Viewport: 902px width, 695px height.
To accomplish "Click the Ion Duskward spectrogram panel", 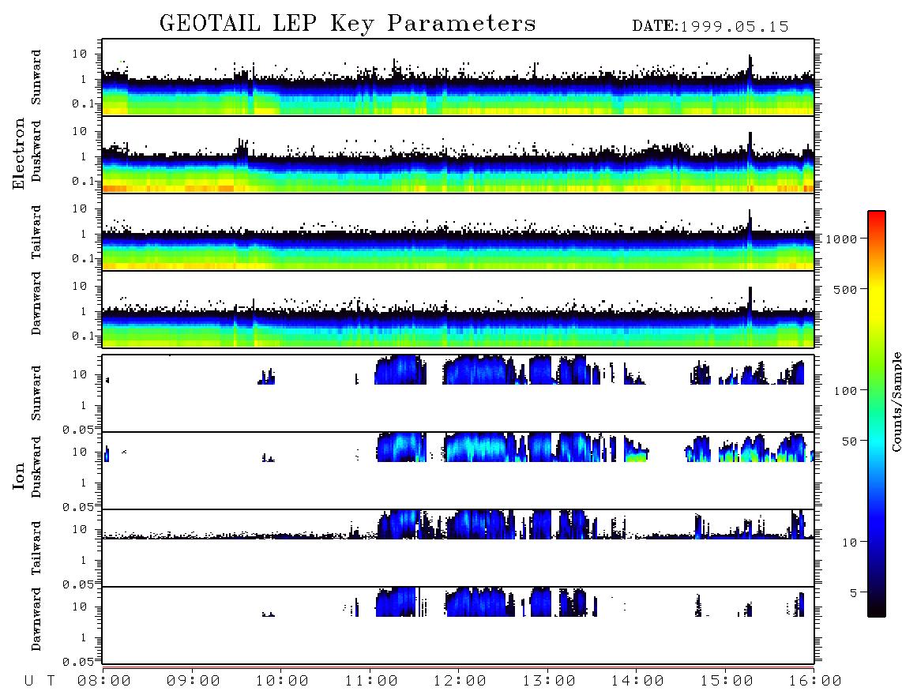I will pyautogui.click(x=458, y=471).
